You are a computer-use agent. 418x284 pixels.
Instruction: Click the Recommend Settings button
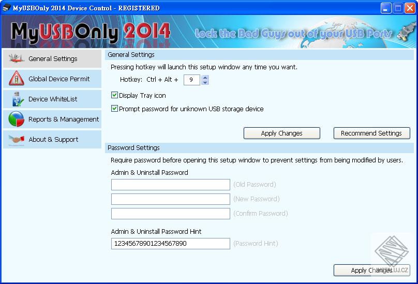pyautogui.click(x=371, y=133)
